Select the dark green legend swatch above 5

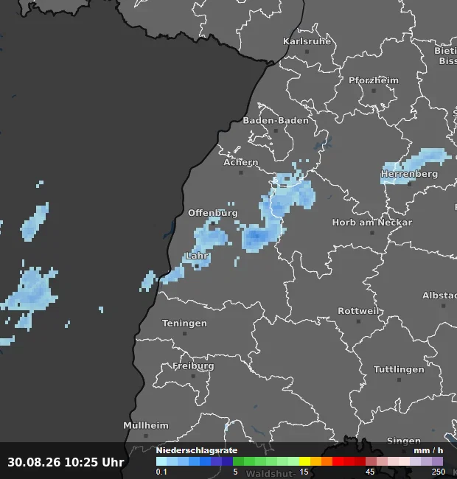pyautogui.click(x=238, y=461)
